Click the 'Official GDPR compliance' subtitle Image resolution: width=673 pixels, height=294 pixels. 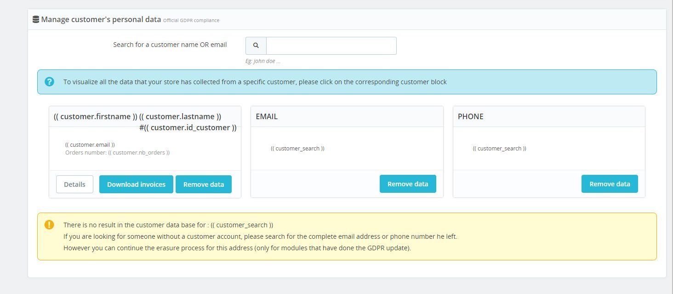191,20
